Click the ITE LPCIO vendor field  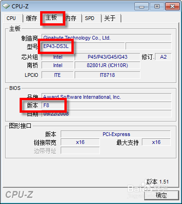[57, 75]
